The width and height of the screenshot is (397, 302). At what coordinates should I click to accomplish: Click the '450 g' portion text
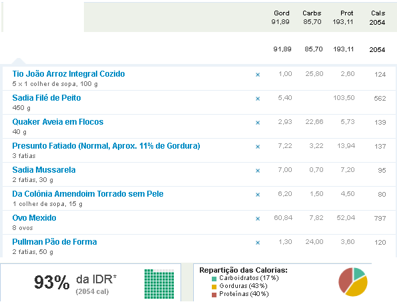21,108
